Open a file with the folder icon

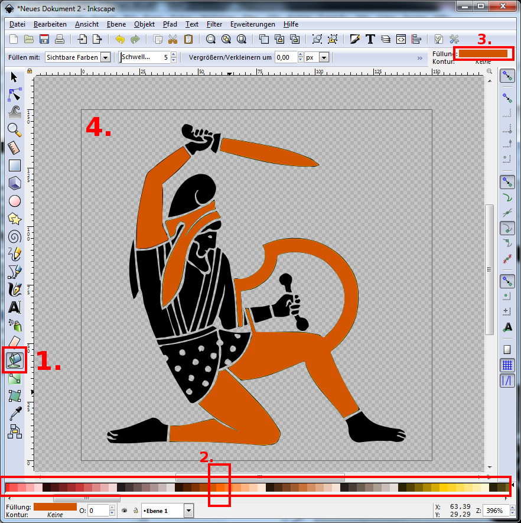29,40
